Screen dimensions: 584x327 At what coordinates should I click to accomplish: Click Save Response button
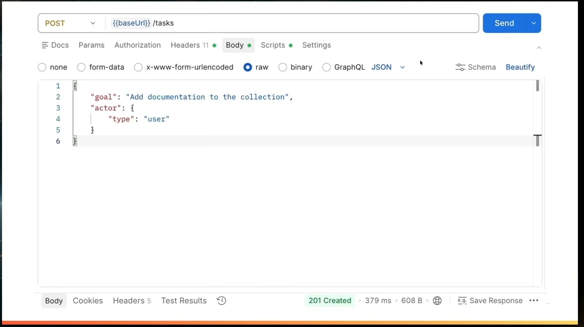(490, 301)
